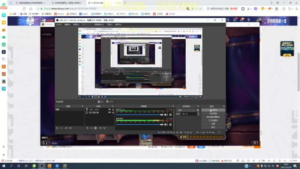Click the 退出 button in OBS

[x=213, y=127]
